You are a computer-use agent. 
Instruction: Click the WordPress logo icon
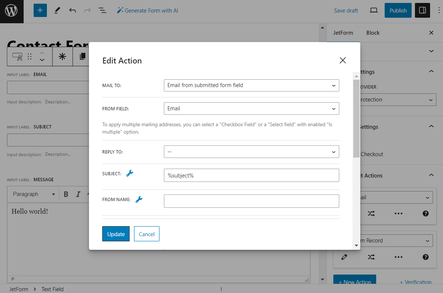(x=11, y=11)
